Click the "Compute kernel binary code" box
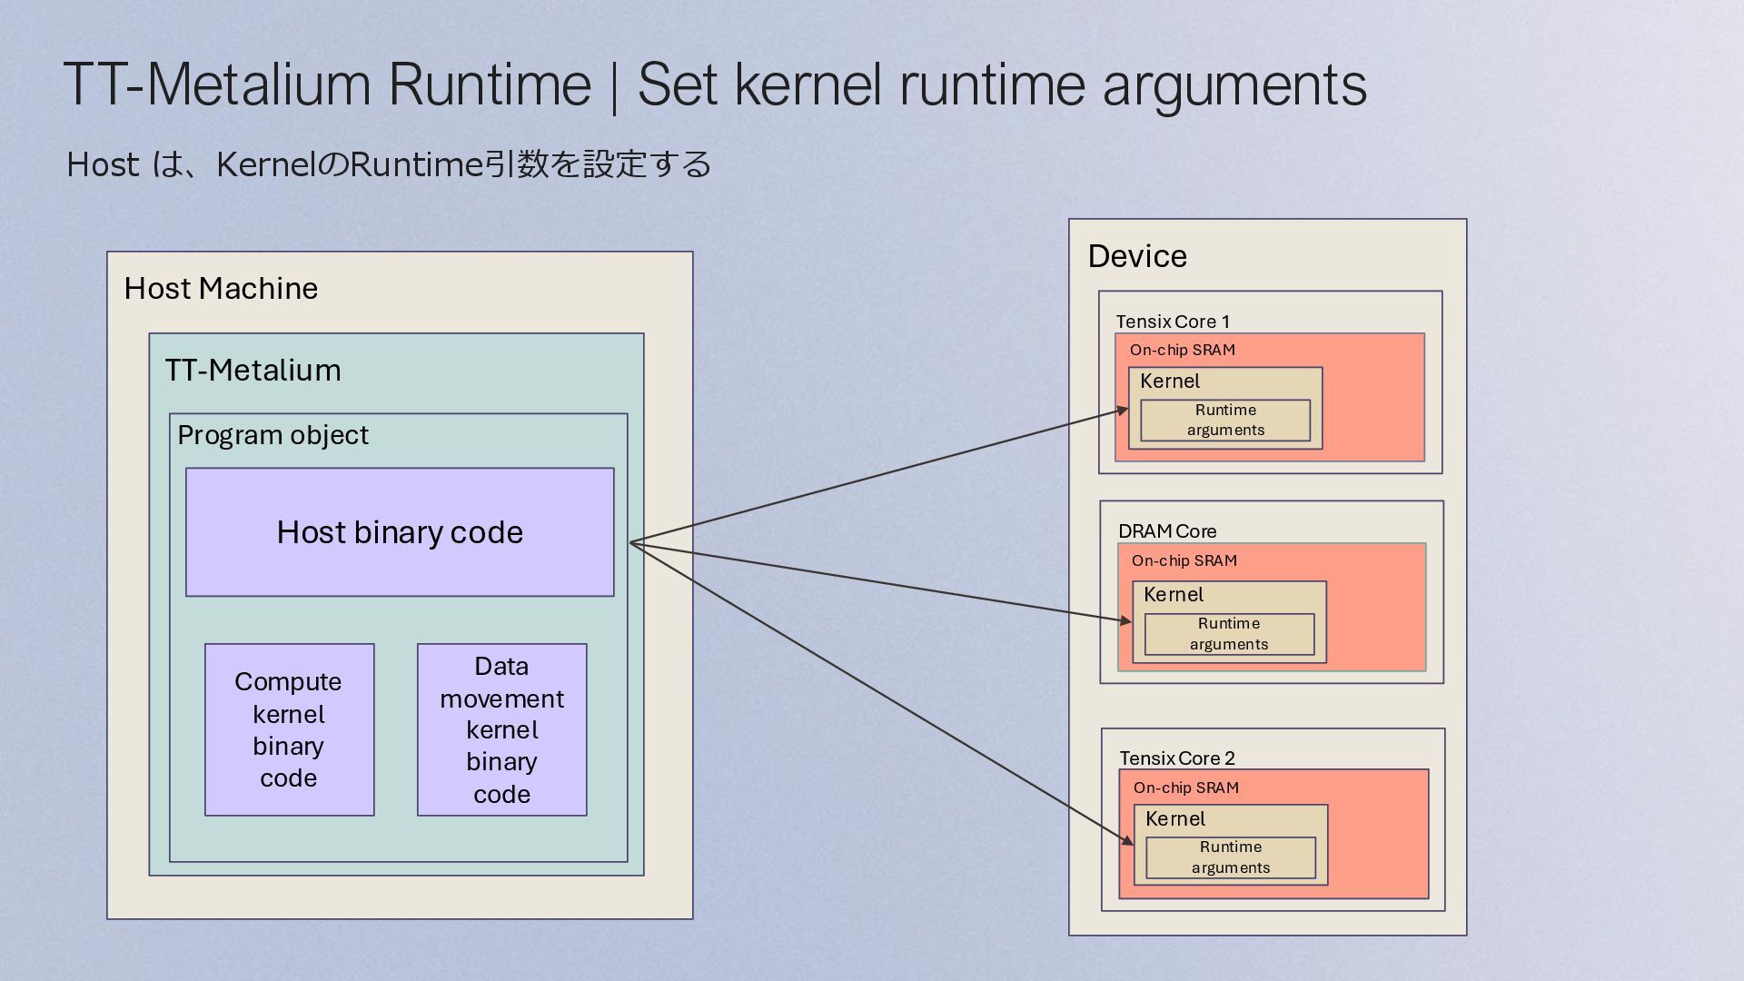The image size is (1744, 981). tap(289, 729)
